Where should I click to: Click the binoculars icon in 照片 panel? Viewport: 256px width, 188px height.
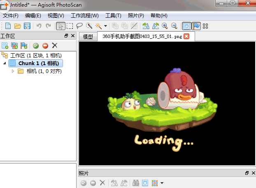coord(136,183)
